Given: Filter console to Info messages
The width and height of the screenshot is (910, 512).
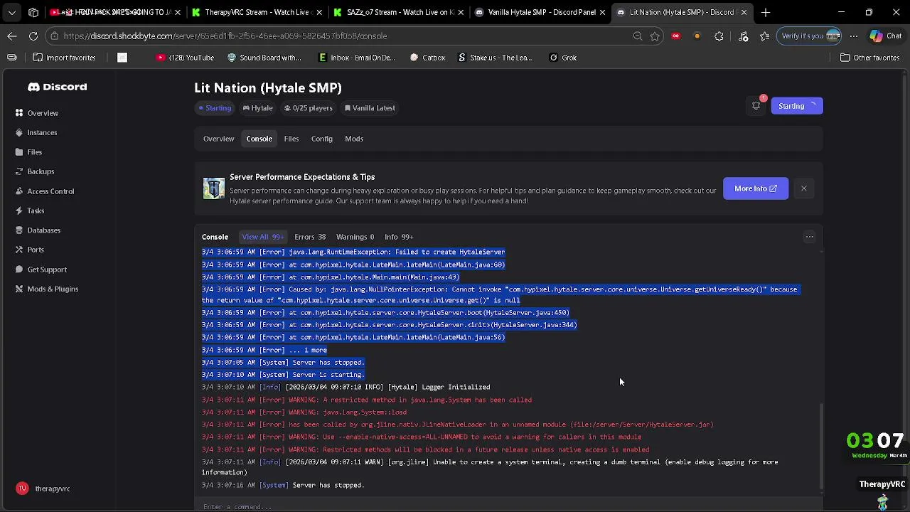Looking at the screenshot, I should [x=399, y=237].
